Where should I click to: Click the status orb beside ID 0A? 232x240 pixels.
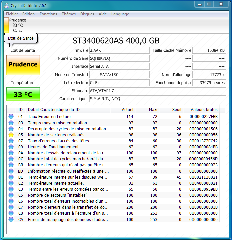click(x=11, y=153)
